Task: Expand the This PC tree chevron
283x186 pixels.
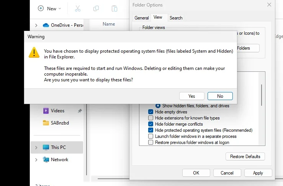Action: (36, 147)
